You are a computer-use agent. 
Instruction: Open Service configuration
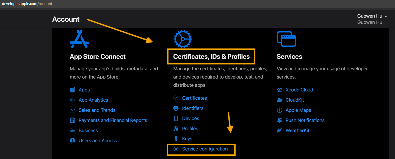click(205, 149)
